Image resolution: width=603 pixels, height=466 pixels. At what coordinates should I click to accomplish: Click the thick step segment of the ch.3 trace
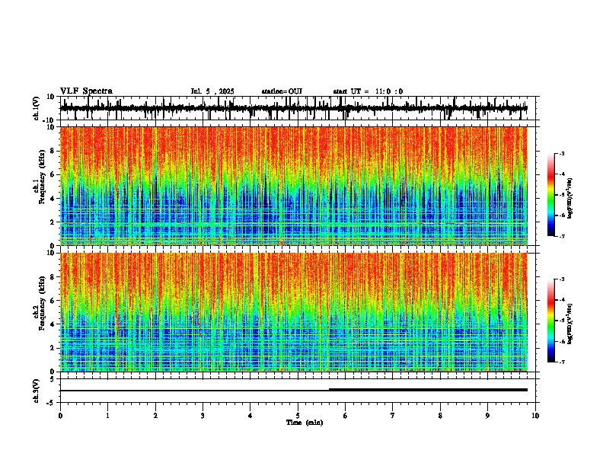pyautogui.click(x=428, y=390)
